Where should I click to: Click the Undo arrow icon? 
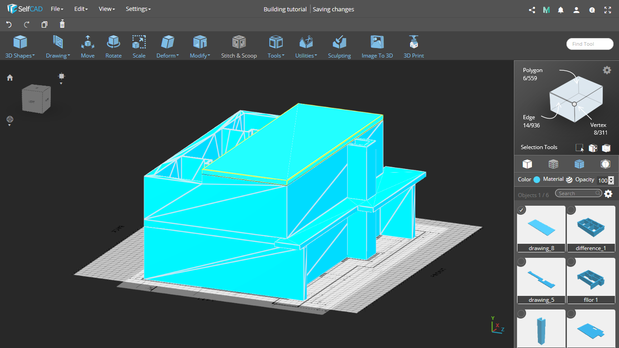[x=9, y=24]
